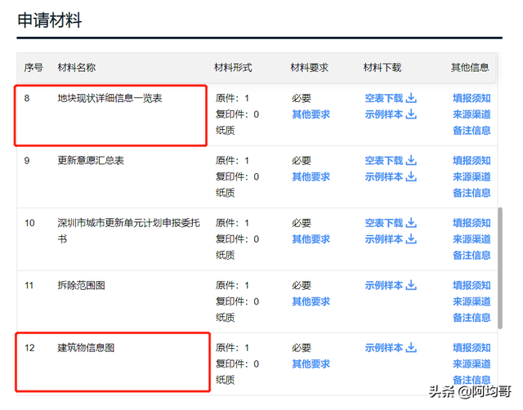The width and height of the screenshot is (523, 410).
Task: Click the 材料要求 column header
Action: click(x=309, y=67)
